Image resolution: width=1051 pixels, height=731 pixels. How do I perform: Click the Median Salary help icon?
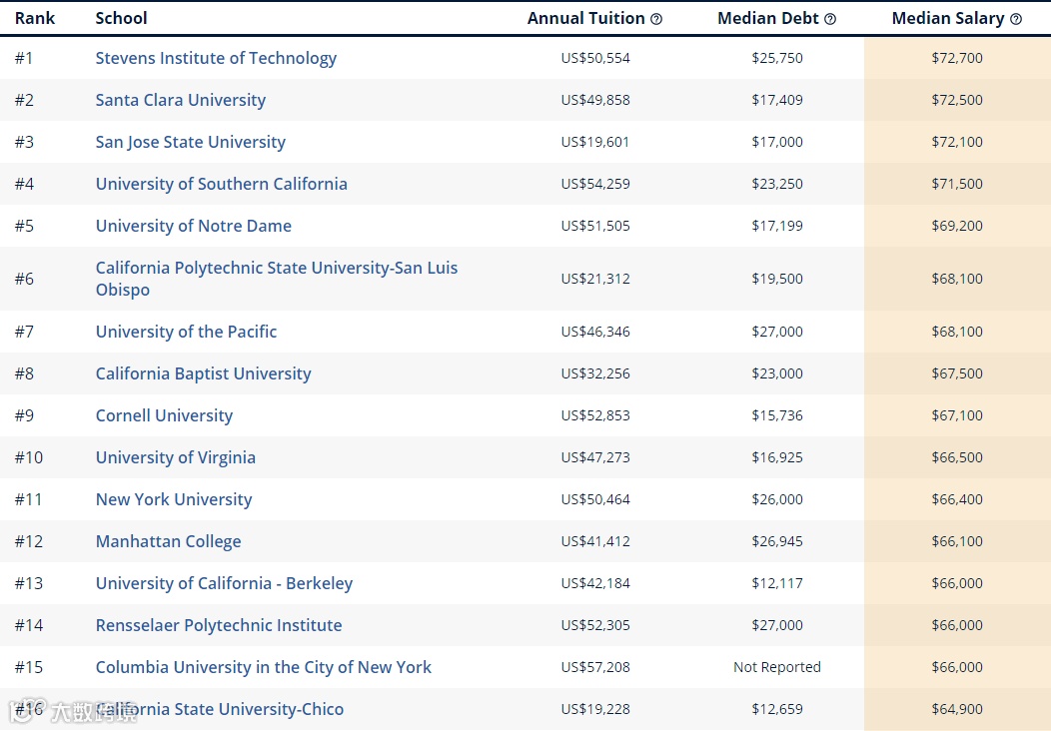[x=1016, y=19]
